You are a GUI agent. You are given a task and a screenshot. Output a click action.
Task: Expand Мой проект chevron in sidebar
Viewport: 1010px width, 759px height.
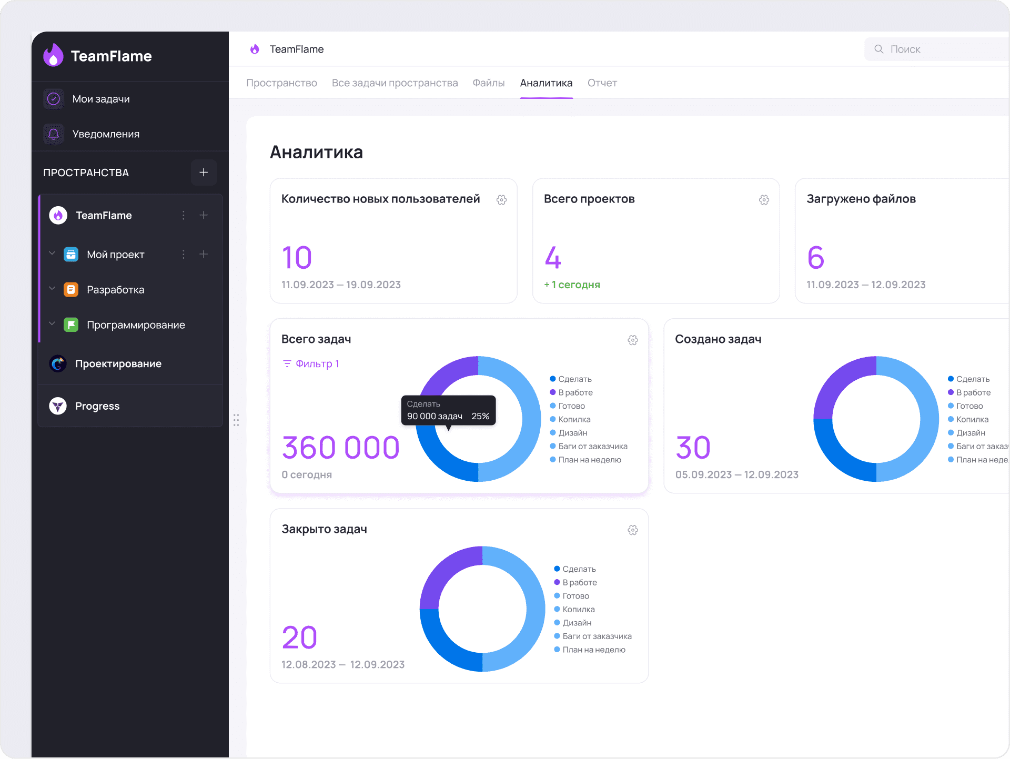[x=52, y=254]
